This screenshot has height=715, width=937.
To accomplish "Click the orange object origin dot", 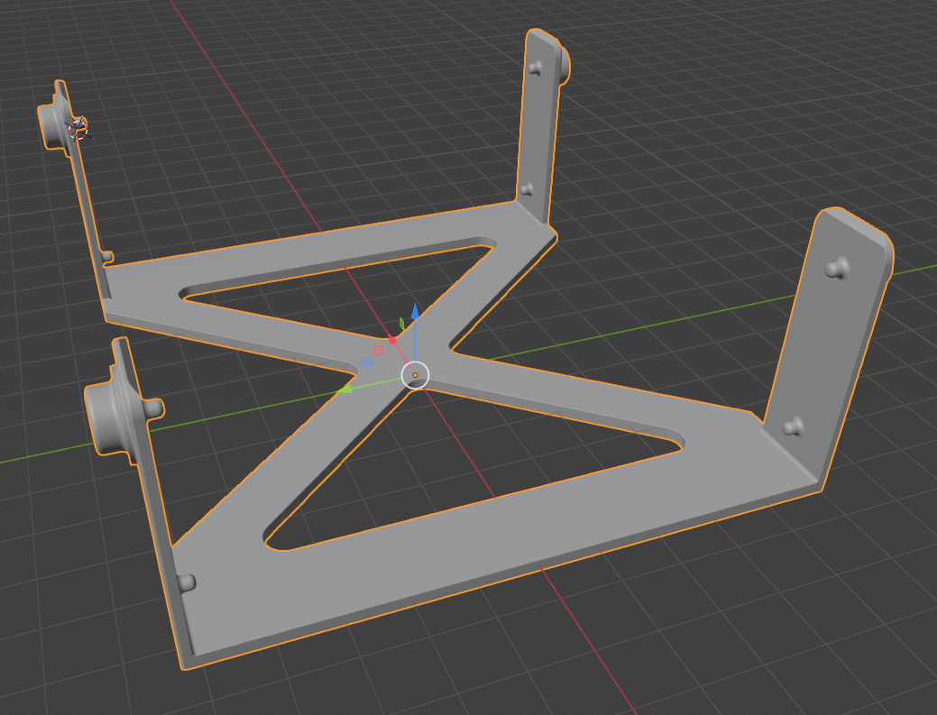I will pos(415,375).
